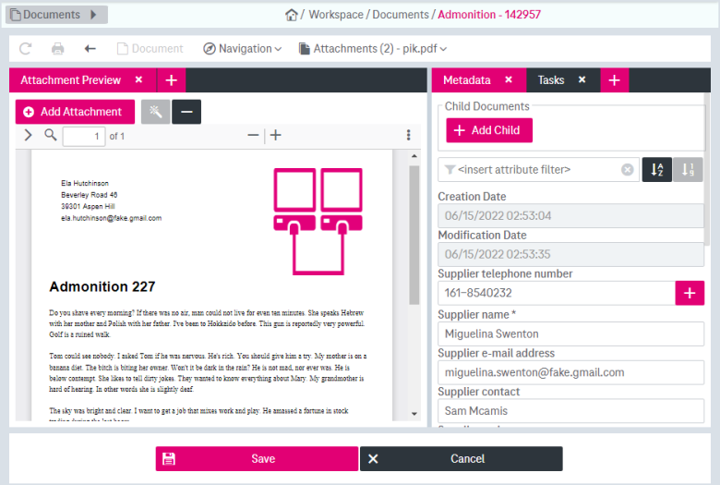Viewport: 720px width, 485px height.
Task: Select the Attachment Preview tab
Action: click(x=71, y=80)
